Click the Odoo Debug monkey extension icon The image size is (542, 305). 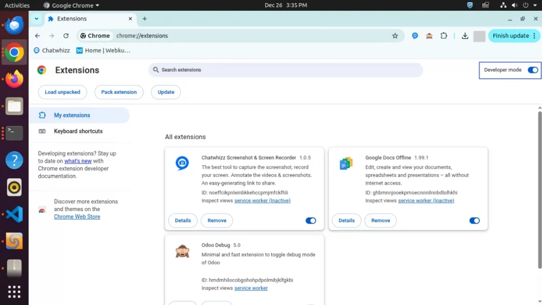point(182,251)
